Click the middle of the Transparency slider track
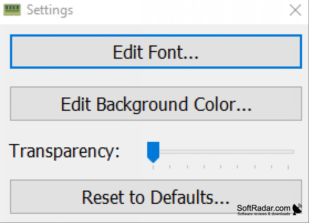The image size is (309, 223). [221, 152]
